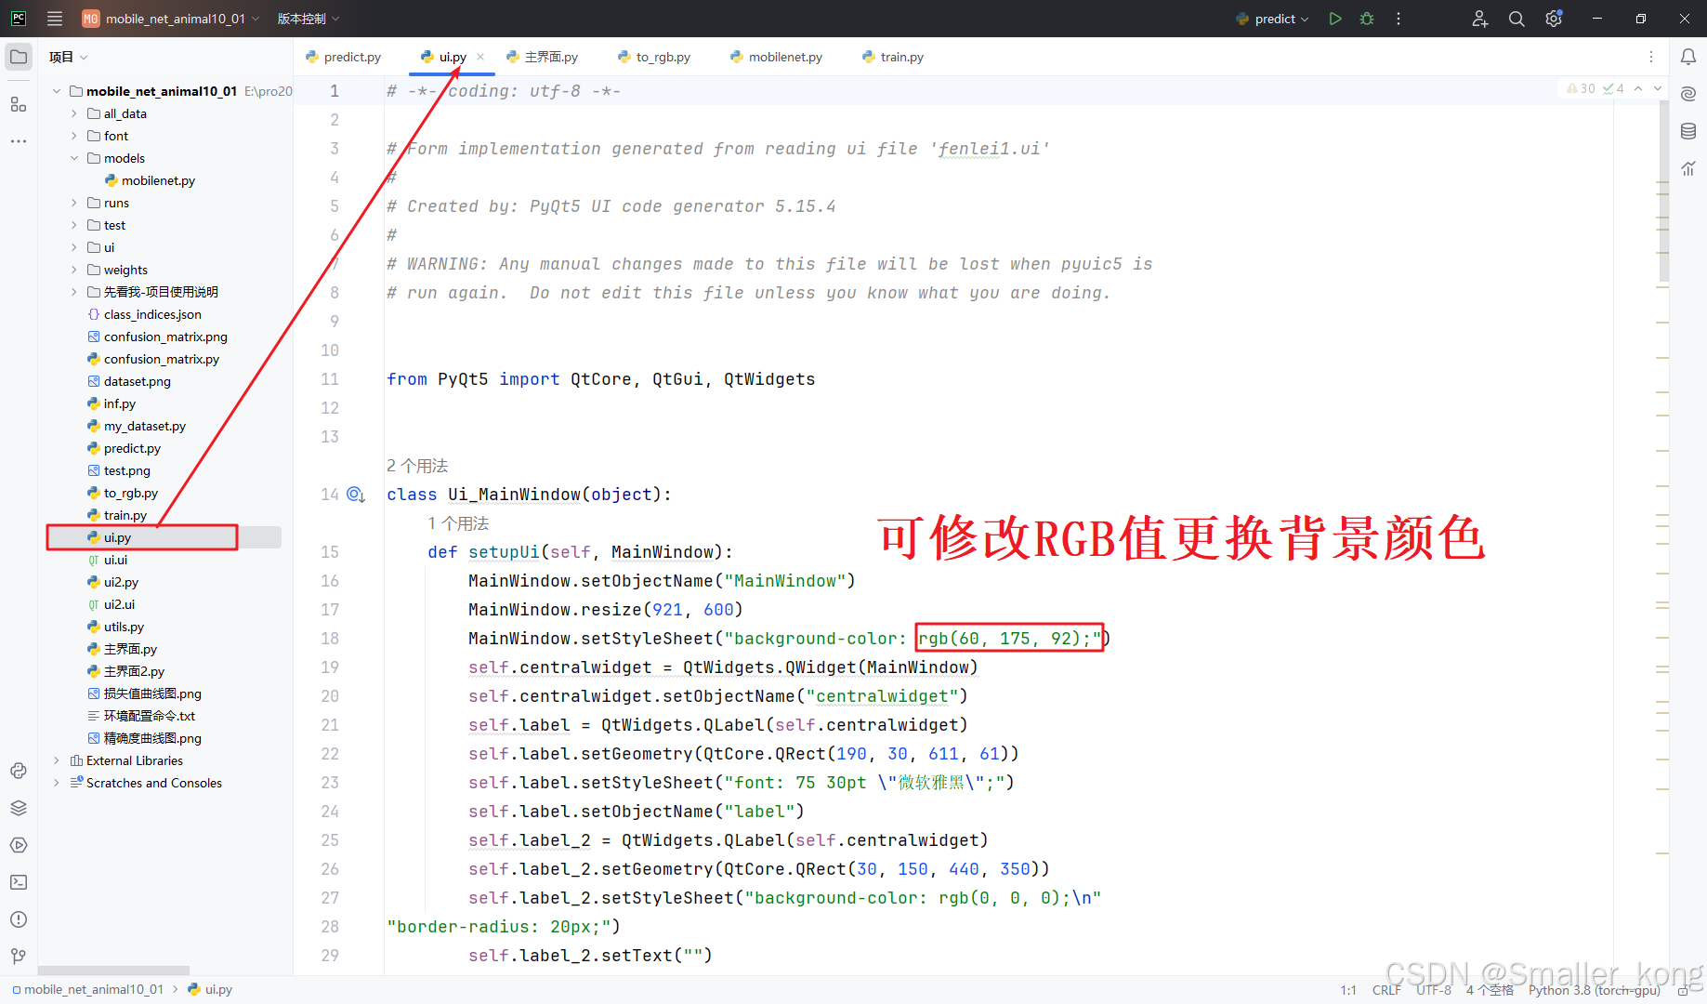Open the Database tool window
The width and height of the screenshot is (1707, 1004).
click(x=1688, y=131)
